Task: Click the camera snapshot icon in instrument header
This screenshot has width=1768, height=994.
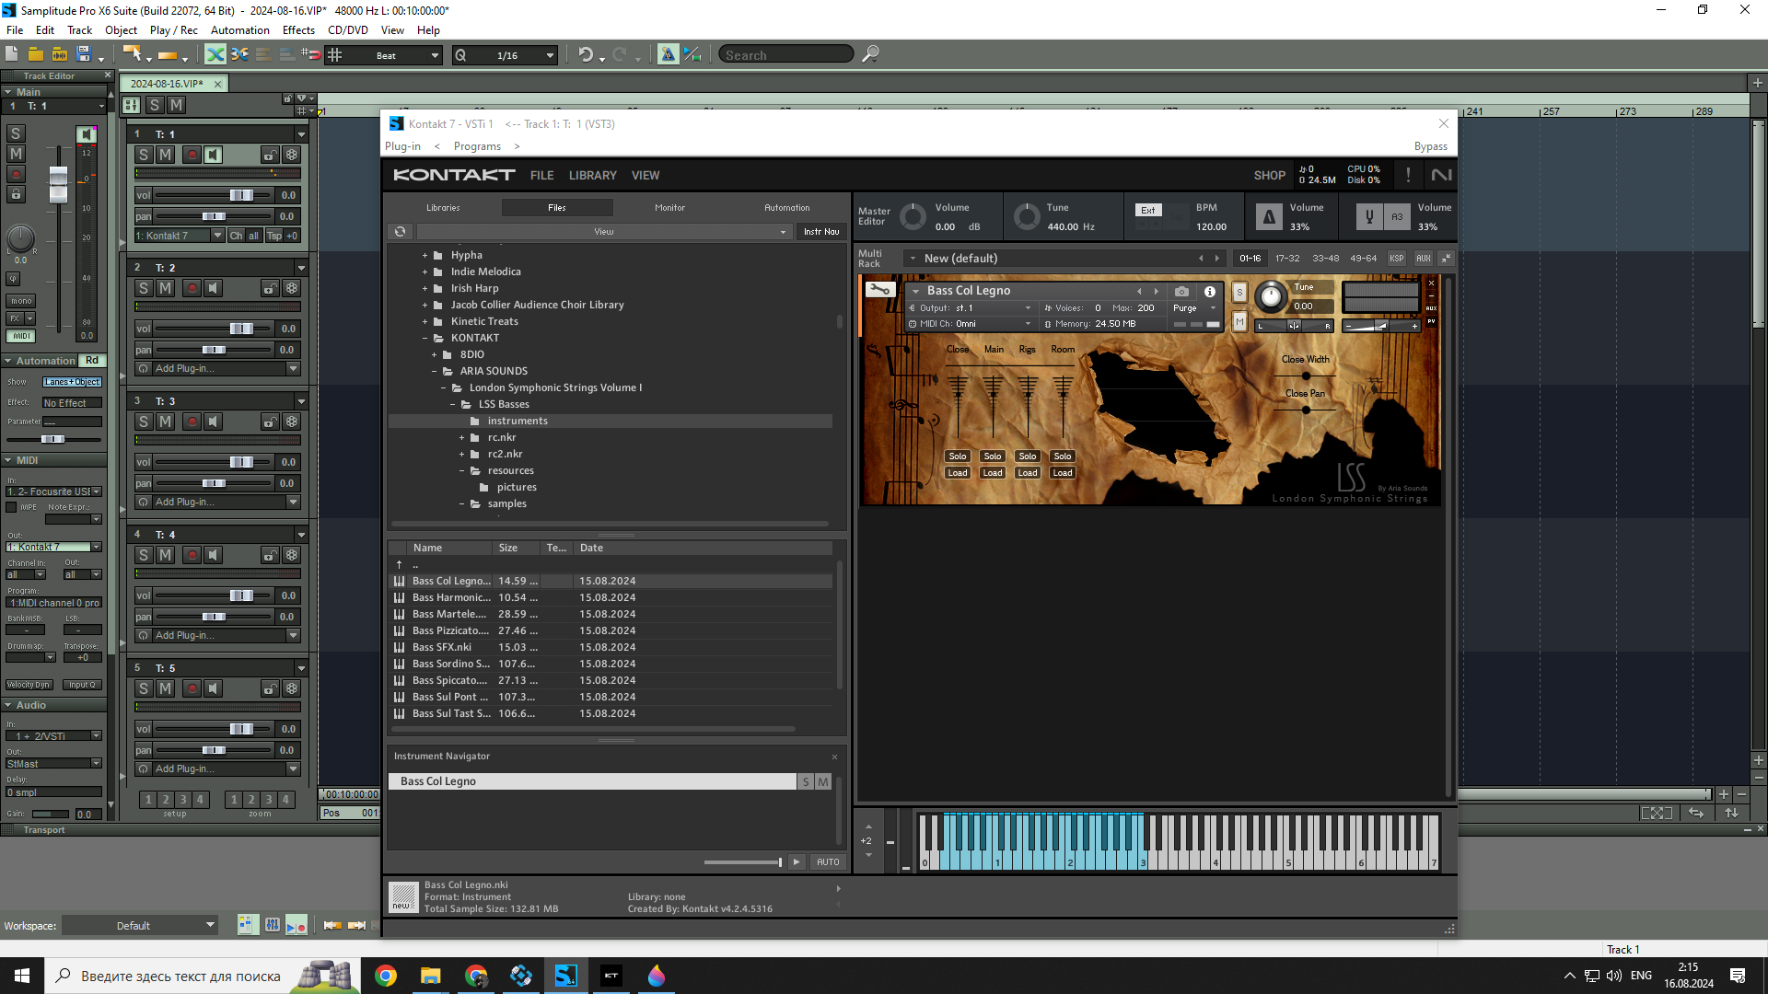Action: click(x=1181, y=291)
